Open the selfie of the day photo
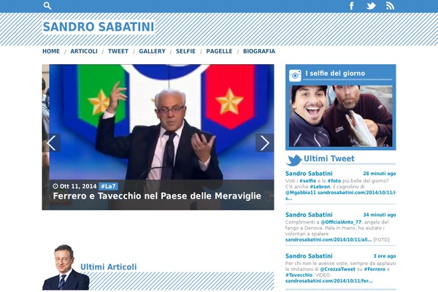Screen dimensions: 438x292 click(x=340, y=116)
